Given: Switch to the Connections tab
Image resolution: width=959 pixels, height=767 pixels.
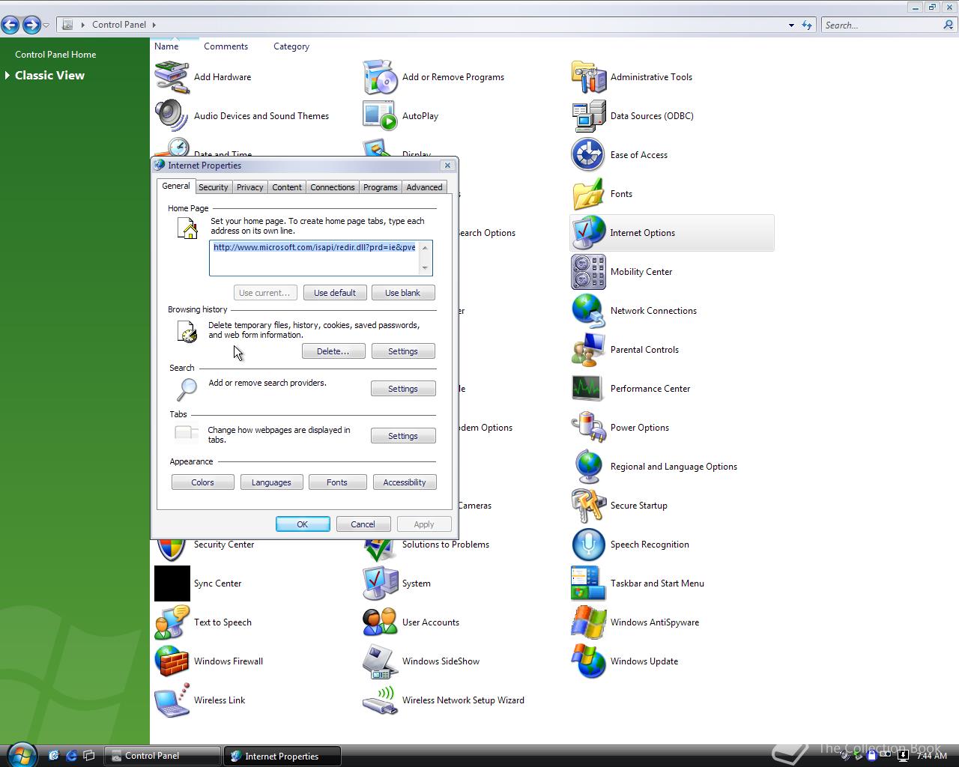Looking at the screenshot, I should point(332,187).
